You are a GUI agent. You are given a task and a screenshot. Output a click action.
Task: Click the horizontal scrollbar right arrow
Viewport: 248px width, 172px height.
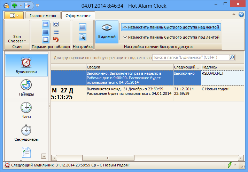pyautogui.click(x=241, y=158)
